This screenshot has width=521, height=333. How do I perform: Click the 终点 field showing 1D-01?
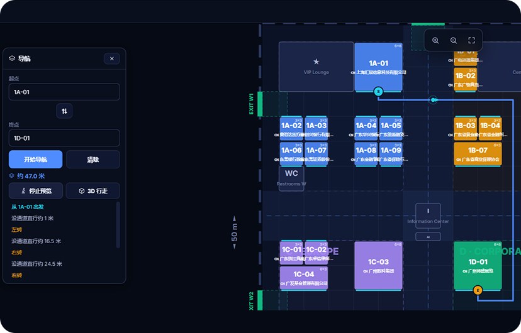click(x=64, y=138)
